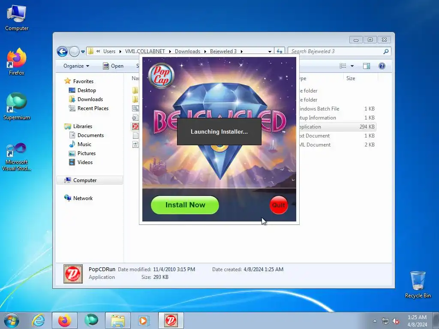Click the network tray icon
This screenshot has width=439, height=329.
coord(385,321)
